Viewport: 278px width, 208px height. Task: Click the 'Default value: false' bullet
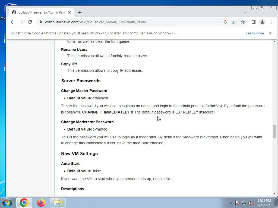pos(84,171)
